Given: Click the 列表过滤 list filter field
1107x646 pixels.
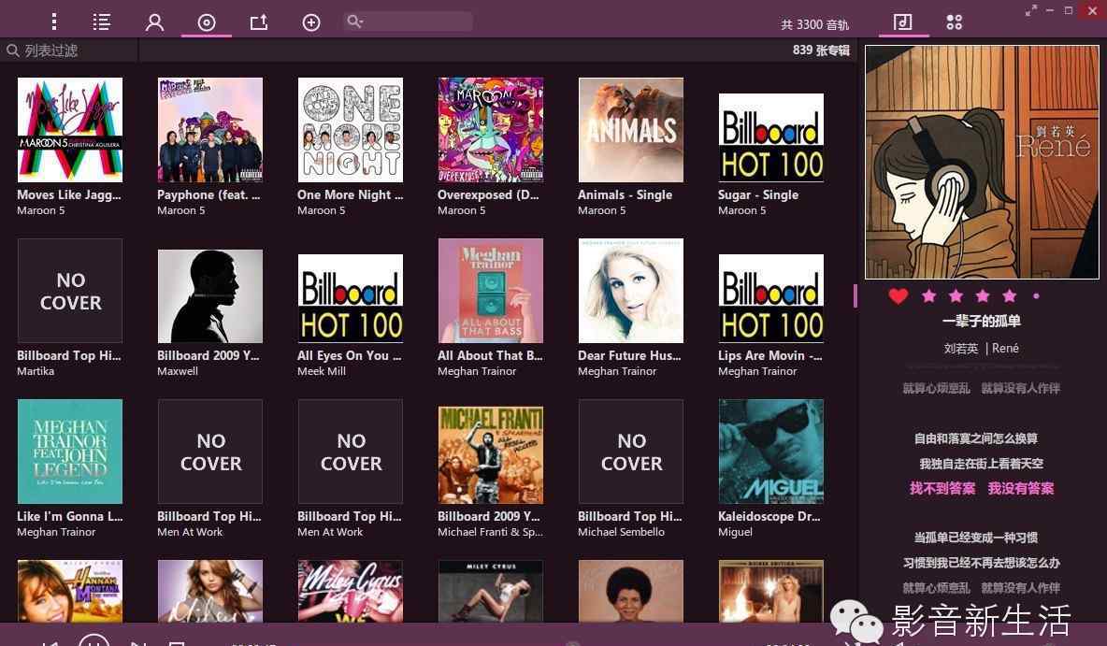Looking at the screenshot, I should 69,50.
